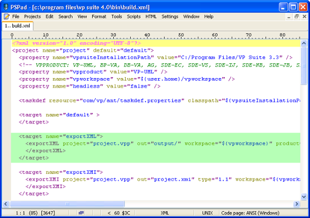The image size is (310, 218).
Task: Click the word wrap icon in status bar
Action: [81, 213]
